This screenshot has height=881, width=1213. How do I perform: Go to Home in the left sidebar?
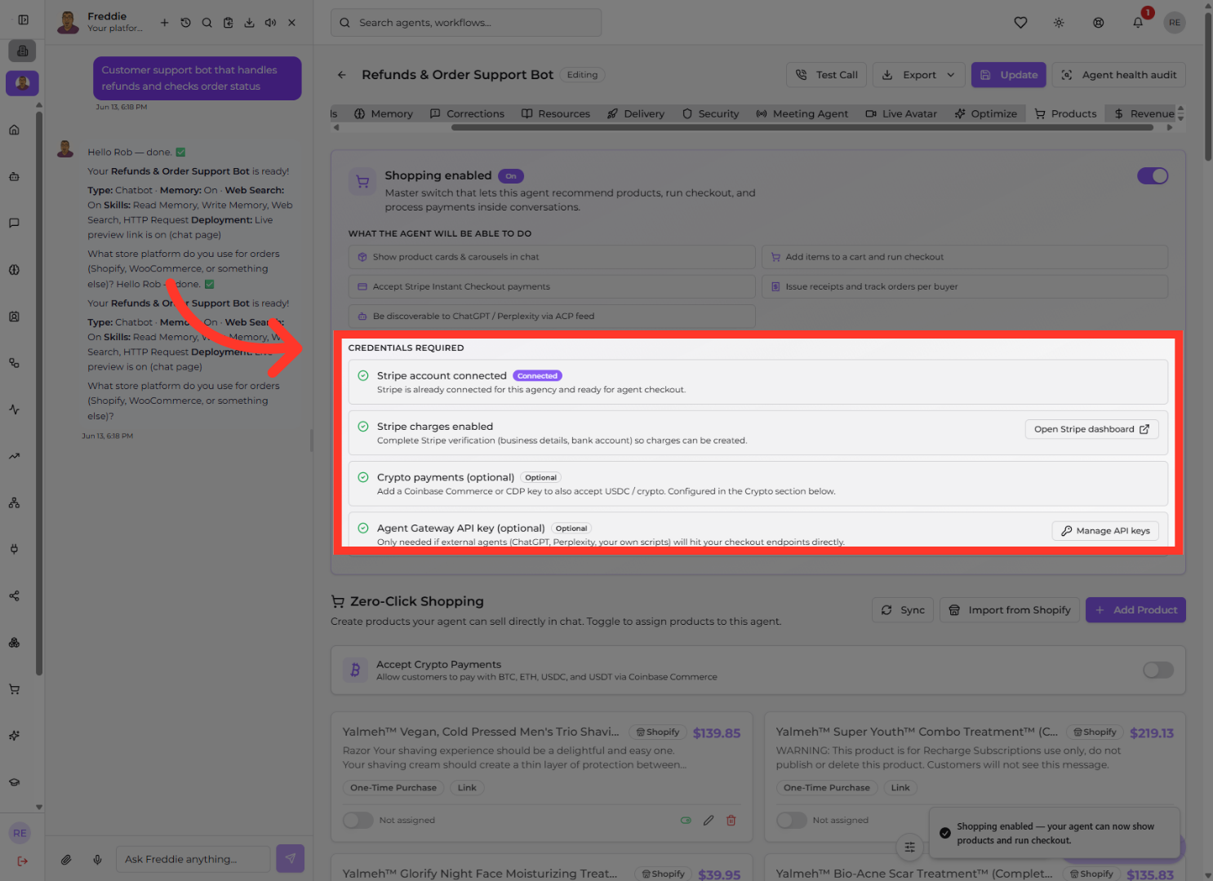click(x=14, y=130)
